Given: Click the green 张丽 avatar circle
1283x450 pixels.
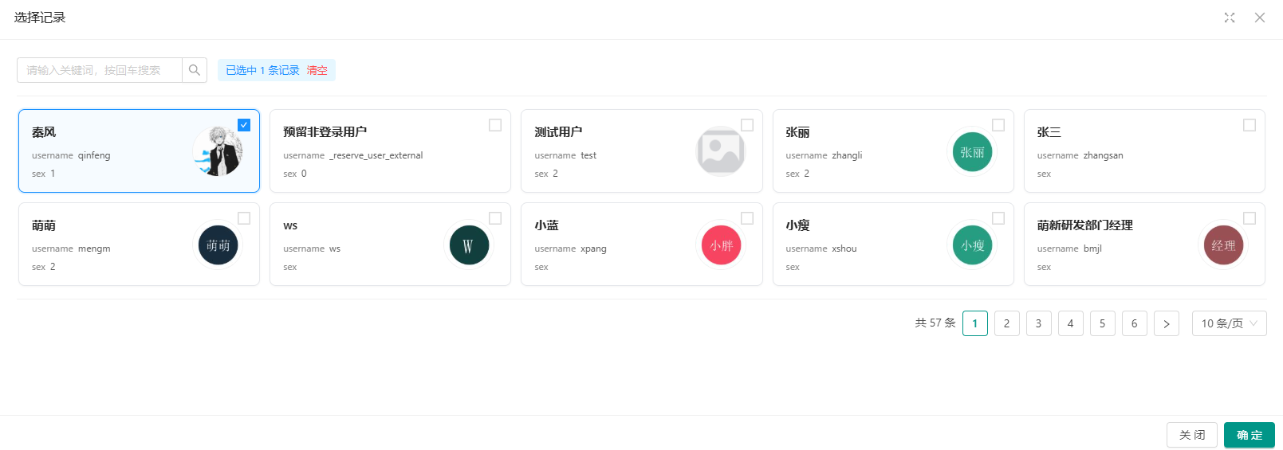Looking at the screenshot, I should click(972, 152).
